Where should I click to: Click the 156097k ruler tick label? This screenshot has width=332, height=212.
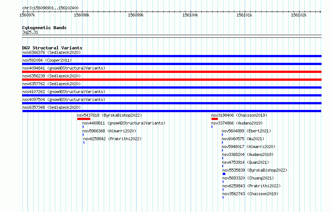click(27, 15)
